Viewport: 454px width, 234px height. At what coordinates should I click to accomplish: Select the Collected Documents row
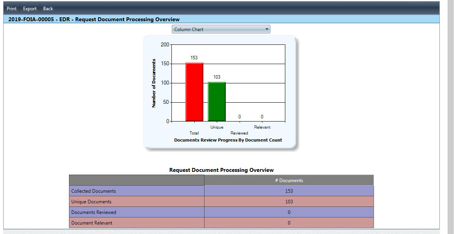[x=94, y=191]
